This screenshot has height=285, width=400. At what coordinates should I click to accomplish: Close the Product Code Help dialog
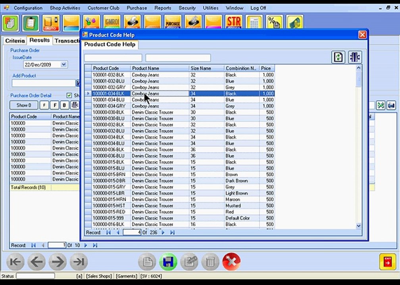coord(362,34)
